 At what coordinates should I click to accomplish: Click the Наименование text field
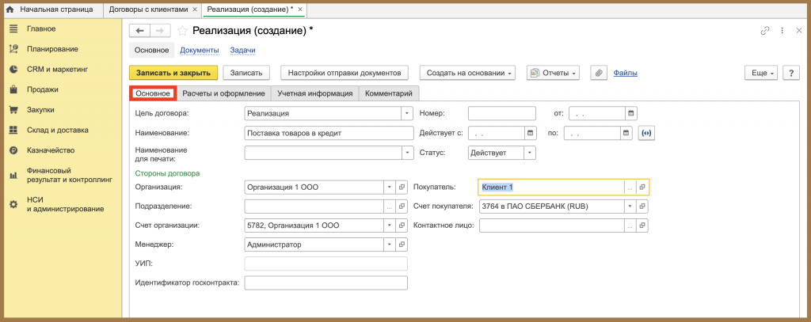329,133
